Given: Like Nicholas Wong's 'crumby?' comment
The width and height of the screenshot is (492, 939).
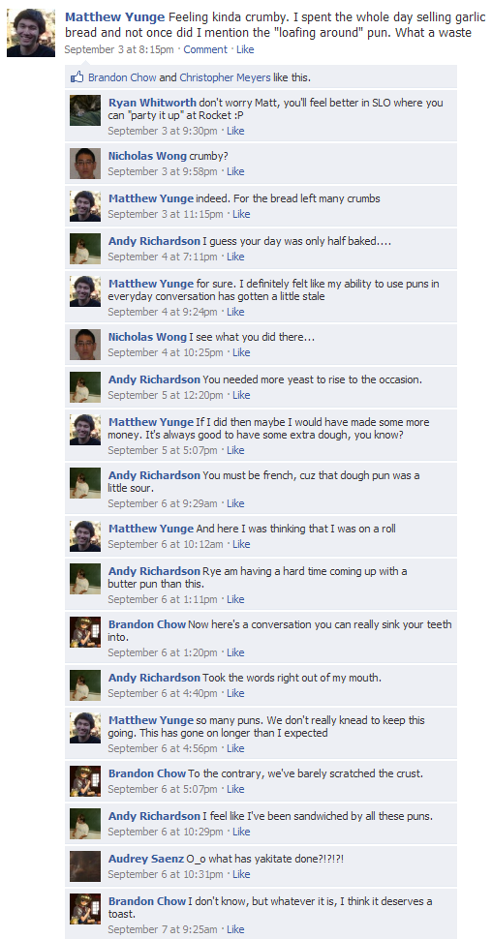Looking at the screenshot, I should pos(235,171).
